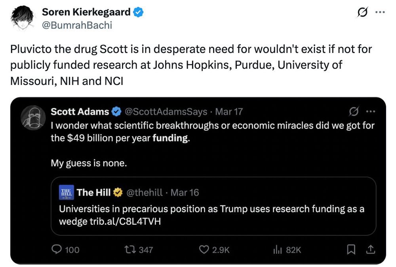Viewport: 396px width, 267px height.
Task: Click The Hill's gold verified badge
Action: (x=117, y=192)
